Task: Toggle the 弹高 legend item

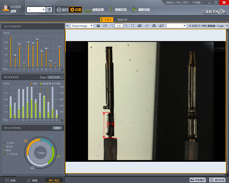Action: (x=7, y=150)
